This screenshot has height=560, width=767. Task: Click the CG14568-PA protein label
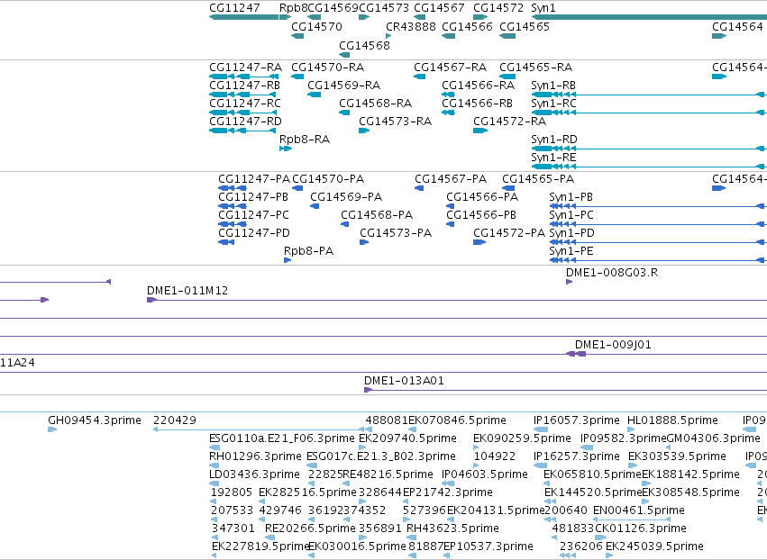pos(377,215)
